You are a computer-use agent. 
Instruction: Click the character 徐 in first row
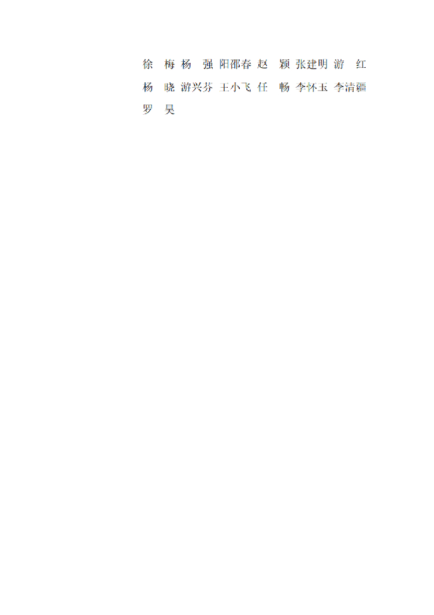tap(148, 64)
